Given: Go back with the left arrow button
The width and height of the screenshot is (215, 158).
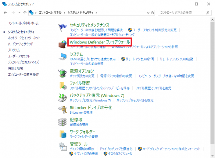Looking at the screenshot, I should [5, 13].
